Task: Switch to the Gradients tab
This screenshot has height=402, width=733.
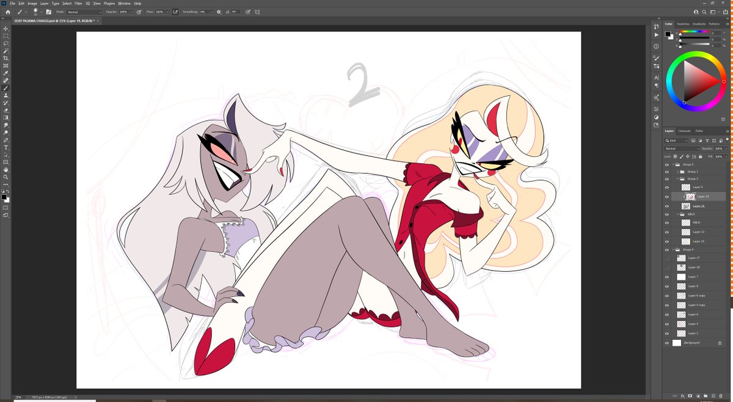Action: click(699, 24)
